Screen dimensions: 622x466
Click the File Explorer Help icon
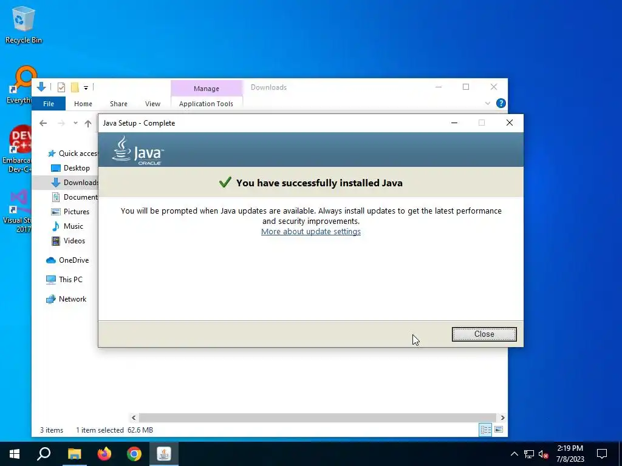pyautogui.click(x=501, y=103)
